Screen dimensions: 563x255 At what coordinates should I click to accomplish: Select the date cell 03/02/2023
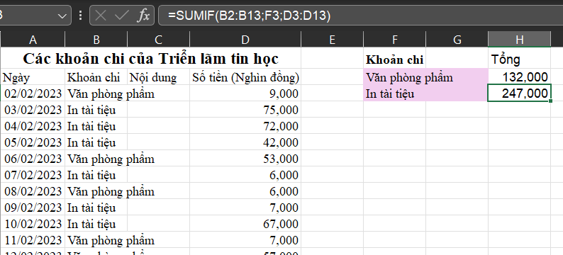tap(33, 110)
